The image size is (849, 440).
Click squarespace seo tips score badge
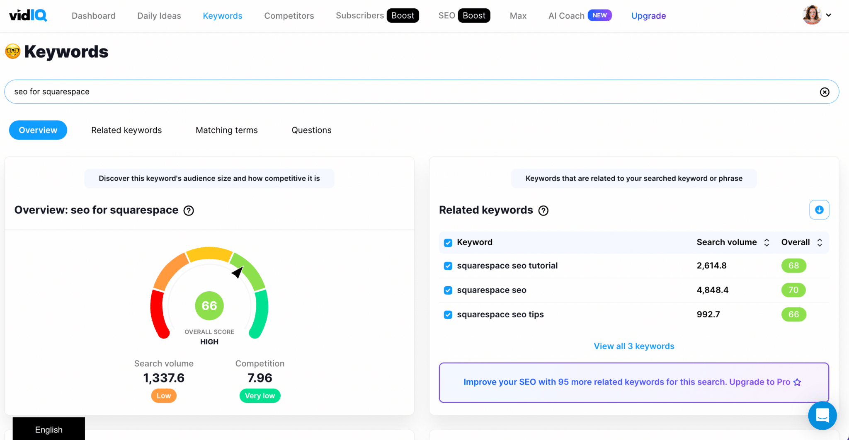(x=793, y=314)
